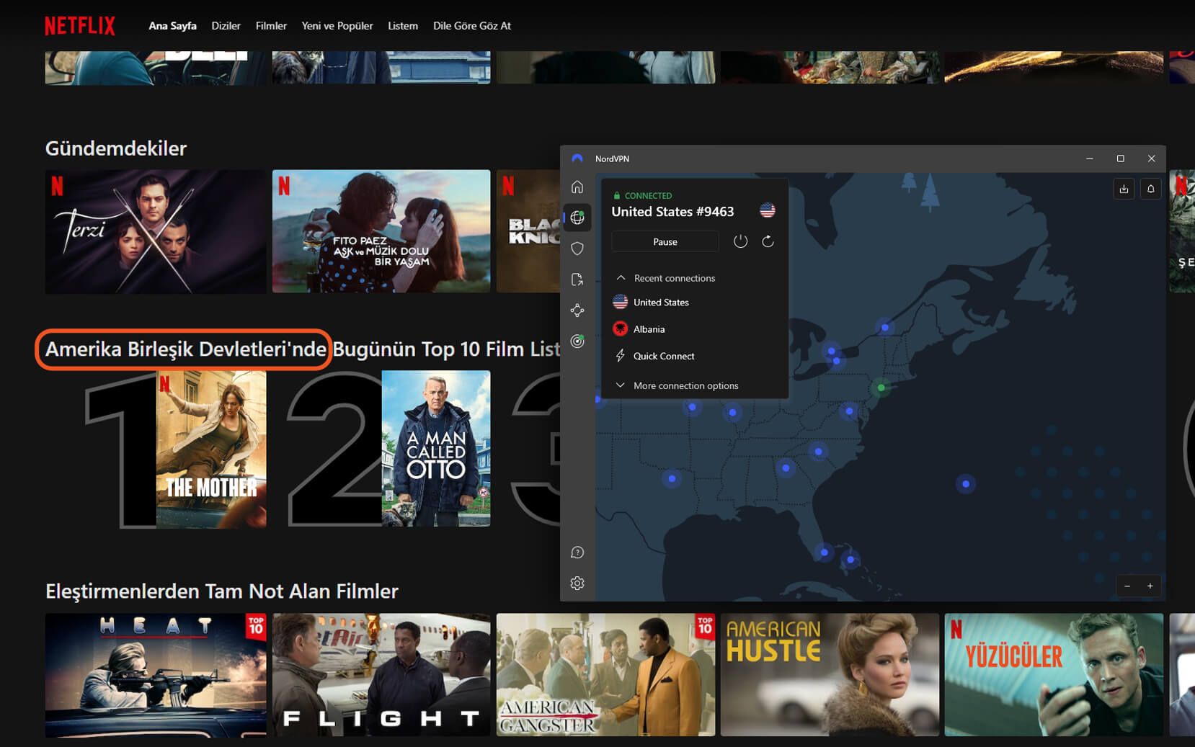Screen dimensions: 1195x747
Task: Open Filmler in Netflix menu
Action: (271, 26)
